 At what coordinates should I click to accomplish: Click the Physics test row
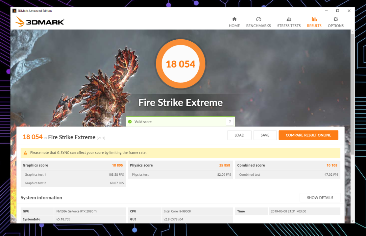tap(181, 175)
